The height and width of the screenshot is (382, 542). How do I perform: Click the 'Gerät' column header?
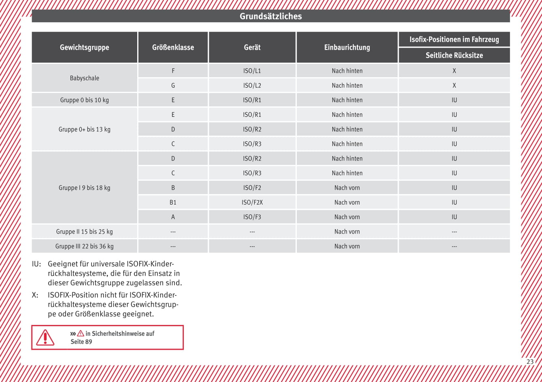[252, 47]
